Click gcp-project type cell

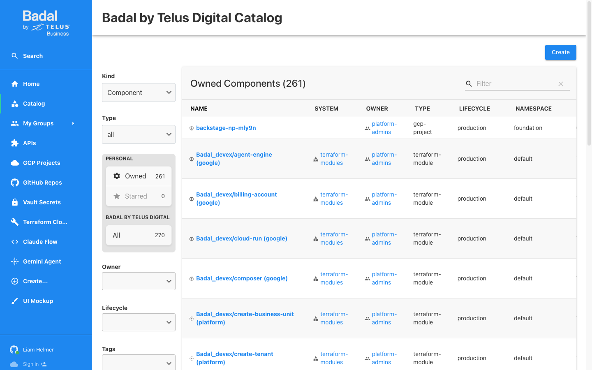423,128
